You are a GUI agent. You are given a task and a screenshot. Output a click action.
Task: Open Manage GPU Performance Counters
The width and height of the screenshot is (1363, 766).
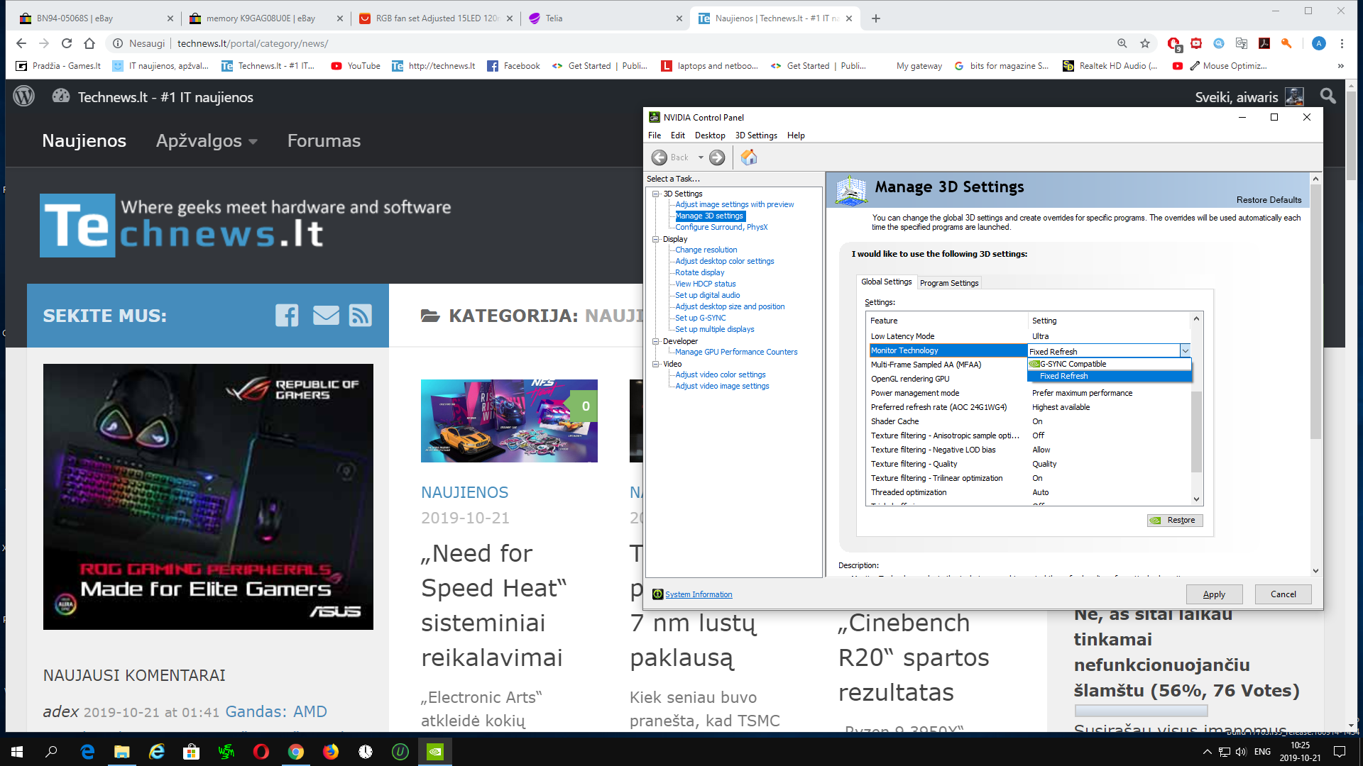coord(736,352)
